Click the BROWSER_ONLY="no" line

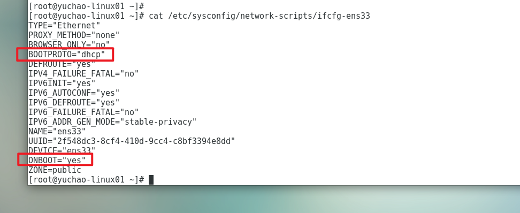point(69,44)
